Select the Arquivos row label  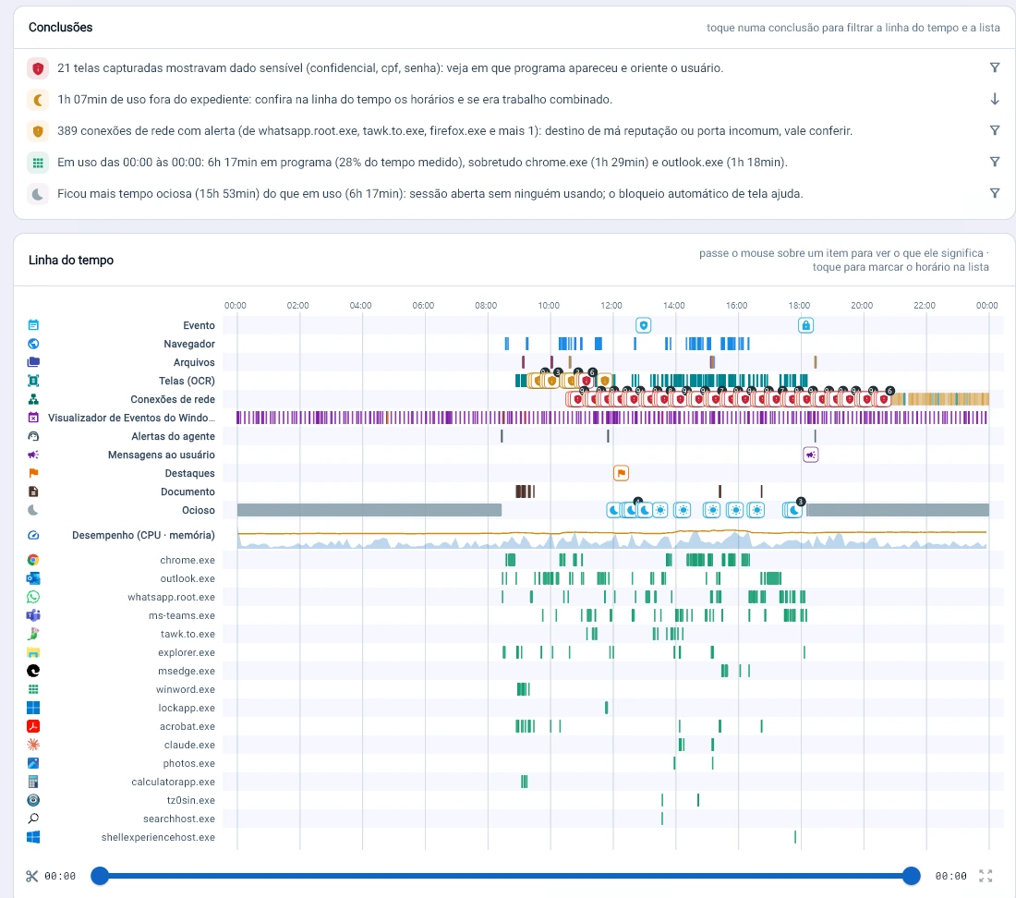point(194,362)
